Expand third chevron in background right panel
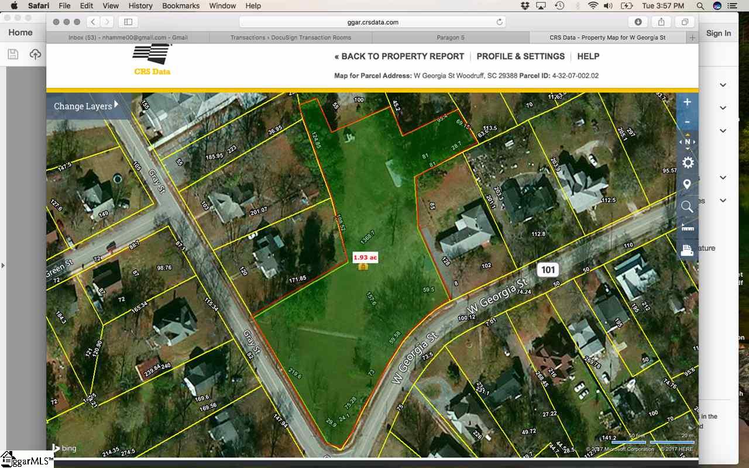 tap(723, 130)
